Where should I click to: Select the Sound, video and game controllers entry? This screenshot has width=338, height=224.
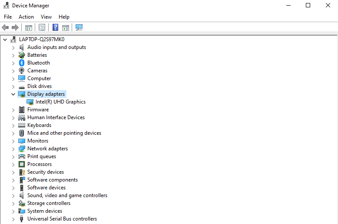coord(67,195)
